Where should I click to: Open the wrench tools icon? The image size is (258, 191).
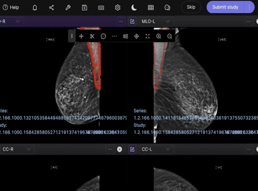coord(68,8)
